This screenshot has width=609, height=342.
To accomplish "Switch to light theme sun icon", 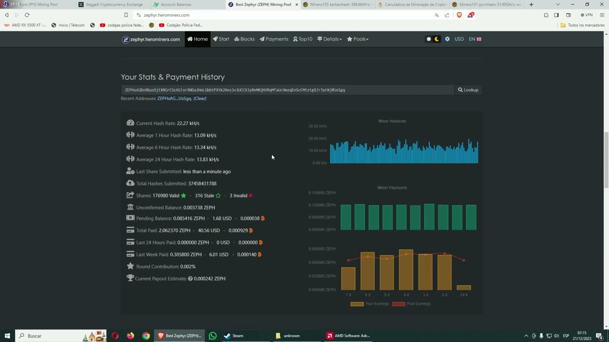I will (x=429, y=39).
